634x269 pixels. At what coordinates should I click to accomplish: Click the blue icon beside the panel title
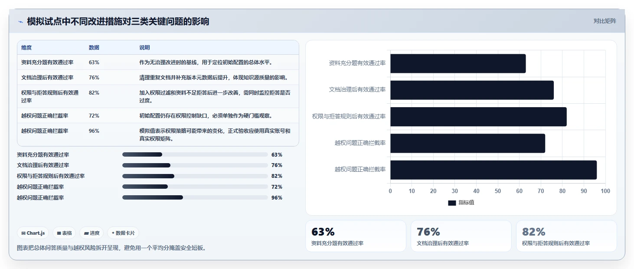(20, 22)
